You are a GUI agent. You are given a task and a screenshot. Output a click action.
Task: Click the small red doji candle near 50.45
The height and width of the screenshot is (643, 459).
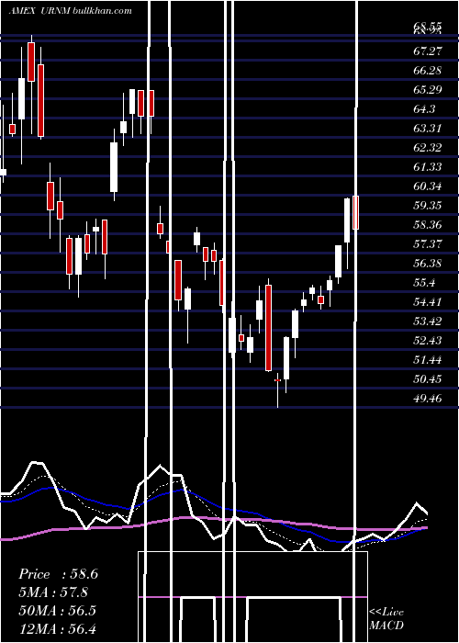277,380
